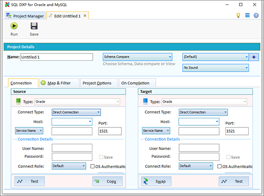Click the project Name input field
The width and height of the screenshot is (264, 196).
pos(56,57)
